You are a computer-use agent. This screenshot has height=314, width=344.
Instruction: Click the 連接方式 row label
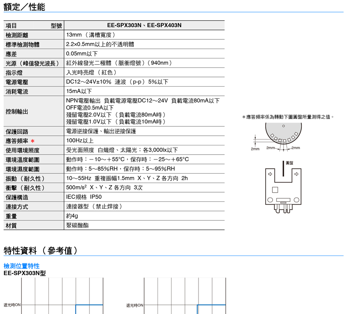[x=17, y=207]
